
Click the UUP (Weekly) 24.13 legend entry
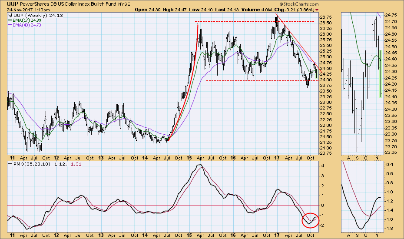[38, 16]
